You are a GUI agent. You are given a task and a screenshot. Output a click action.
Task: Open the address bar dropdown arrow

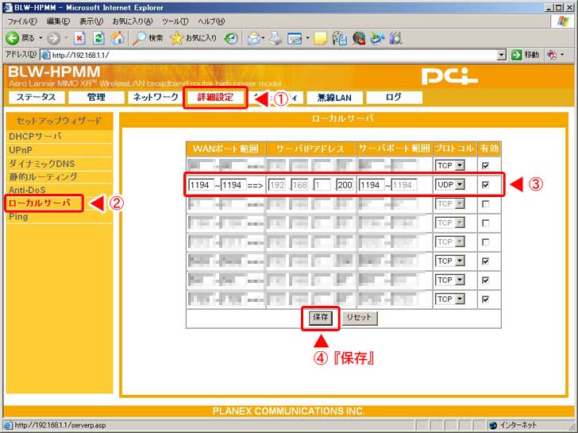coord(501,56)
